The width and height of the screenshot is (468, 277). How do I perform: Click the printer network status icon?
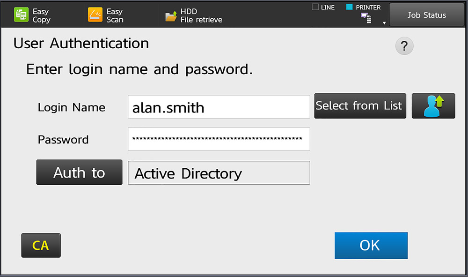click(366, 18)
